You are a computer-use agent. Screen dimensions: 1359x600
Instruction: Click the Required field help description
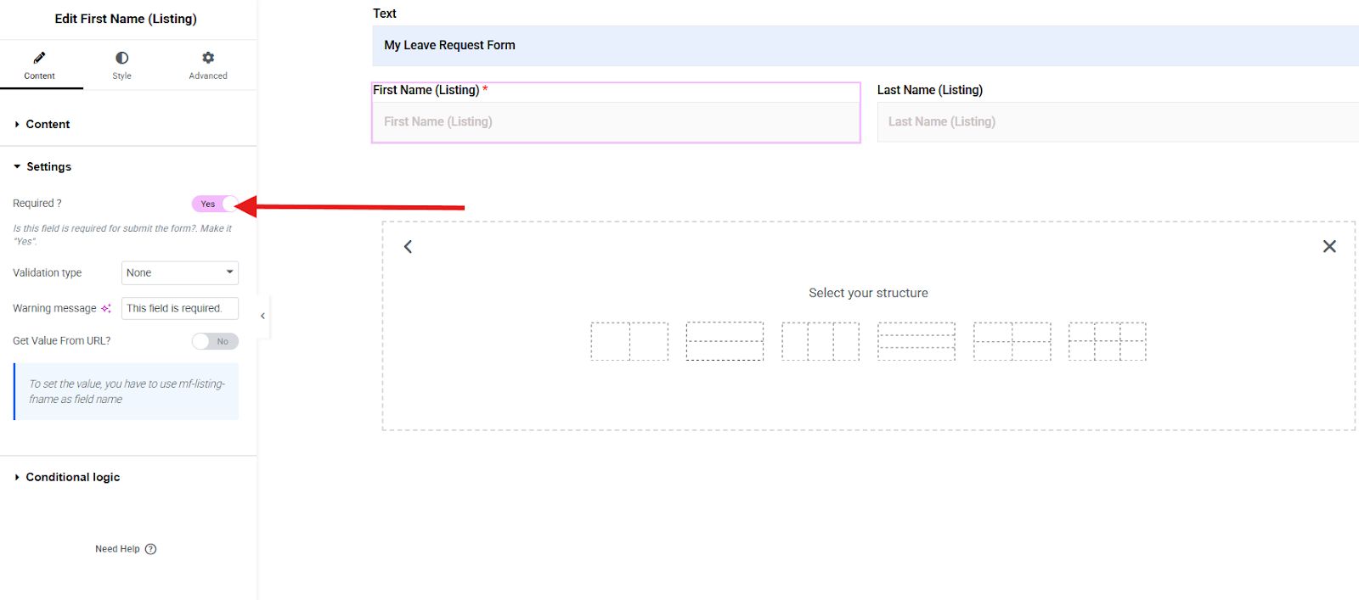pyautogui.click(x=122, y=234)
